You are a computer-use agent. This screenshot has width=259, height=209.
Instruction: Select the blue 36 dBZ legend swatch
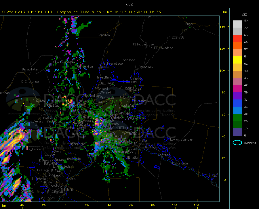(x=237, y=103)
